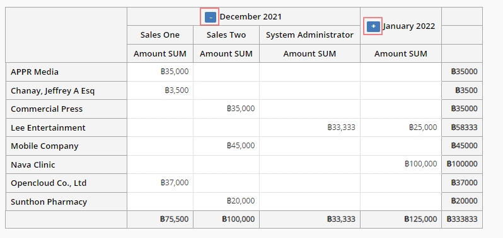Click Amount SUM under System Administrator
The image size is (503, 238).
(309, 53)
